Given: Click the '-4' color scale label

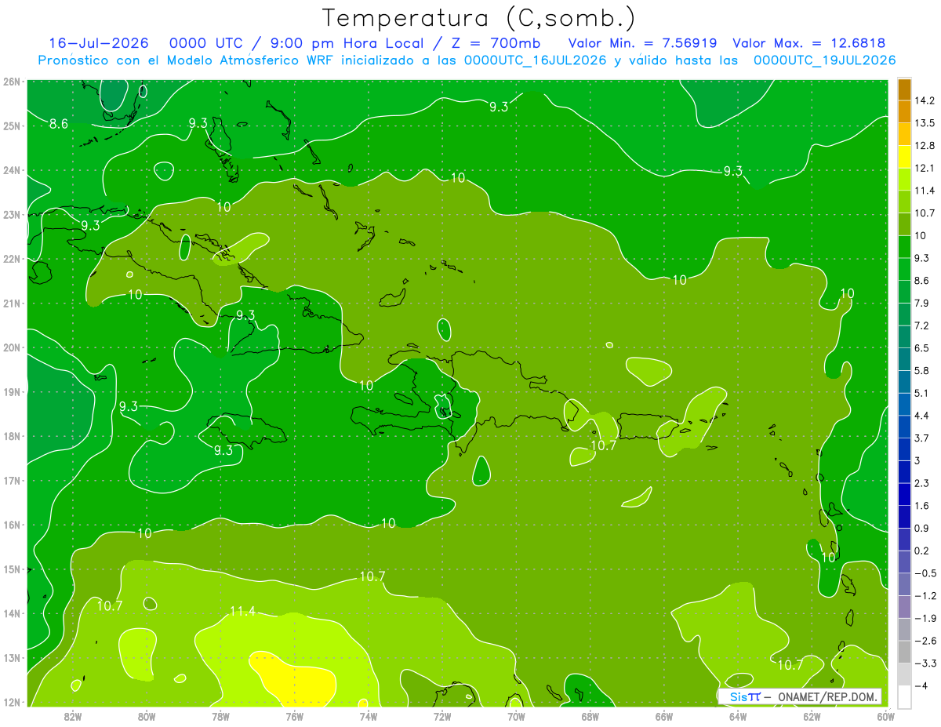Looking at the screenshot, I should (921, 685).
